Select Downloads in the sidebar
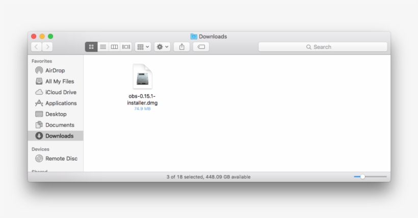This screenshot has height=218, width=418. 56,136
